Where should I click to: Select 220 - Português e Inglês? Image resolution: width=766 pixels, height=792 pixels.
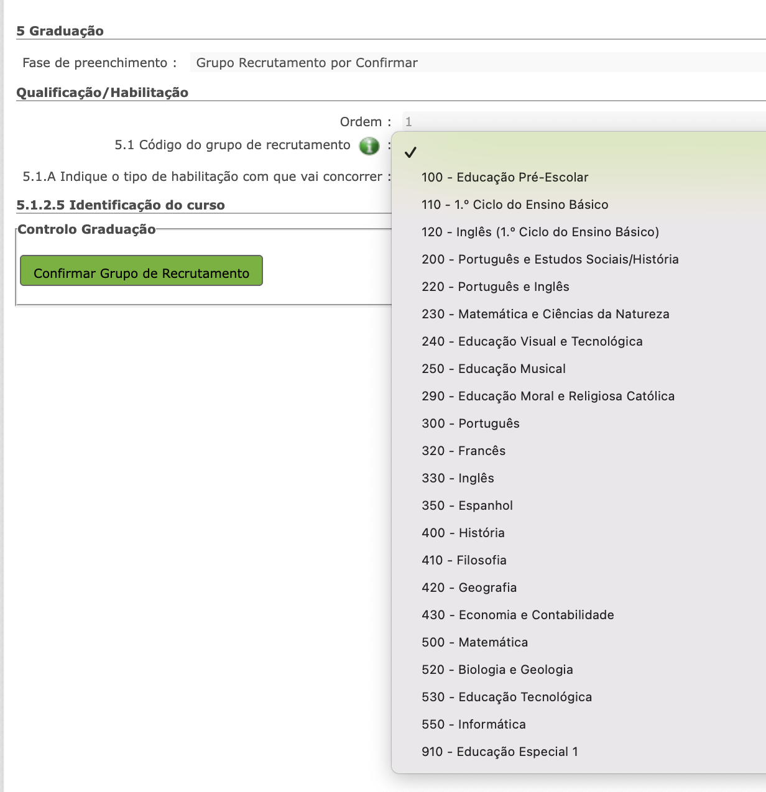coord(495,287)
